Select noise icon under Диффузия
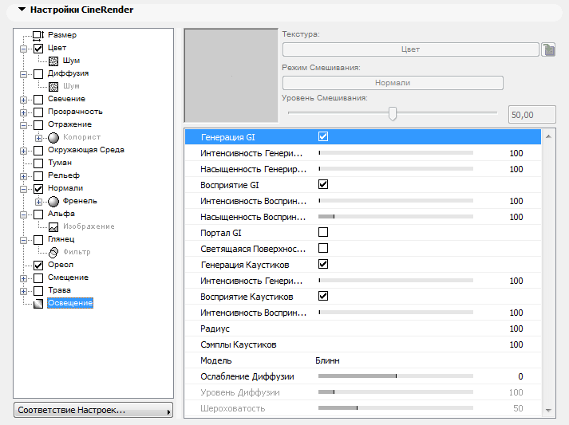The image size is (569, 425). click(53, 86)
